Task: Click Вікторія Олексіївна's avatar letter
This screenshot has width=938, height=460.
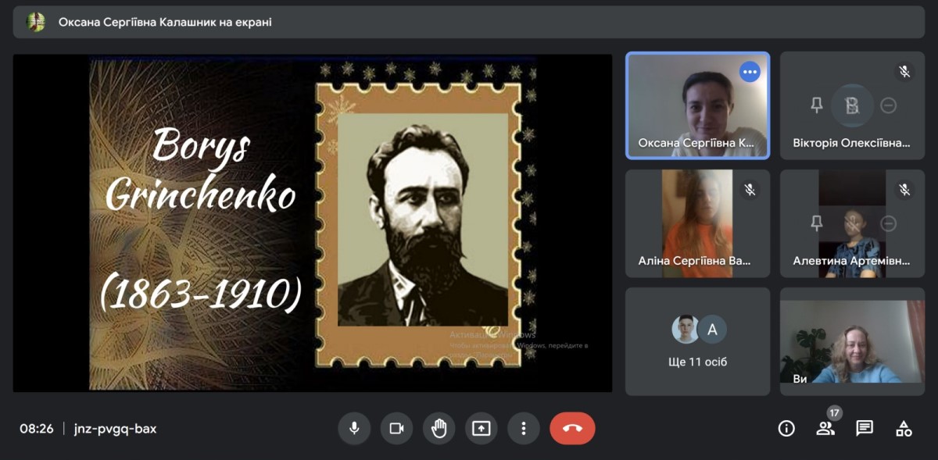Action: click(x=853, y=106)
